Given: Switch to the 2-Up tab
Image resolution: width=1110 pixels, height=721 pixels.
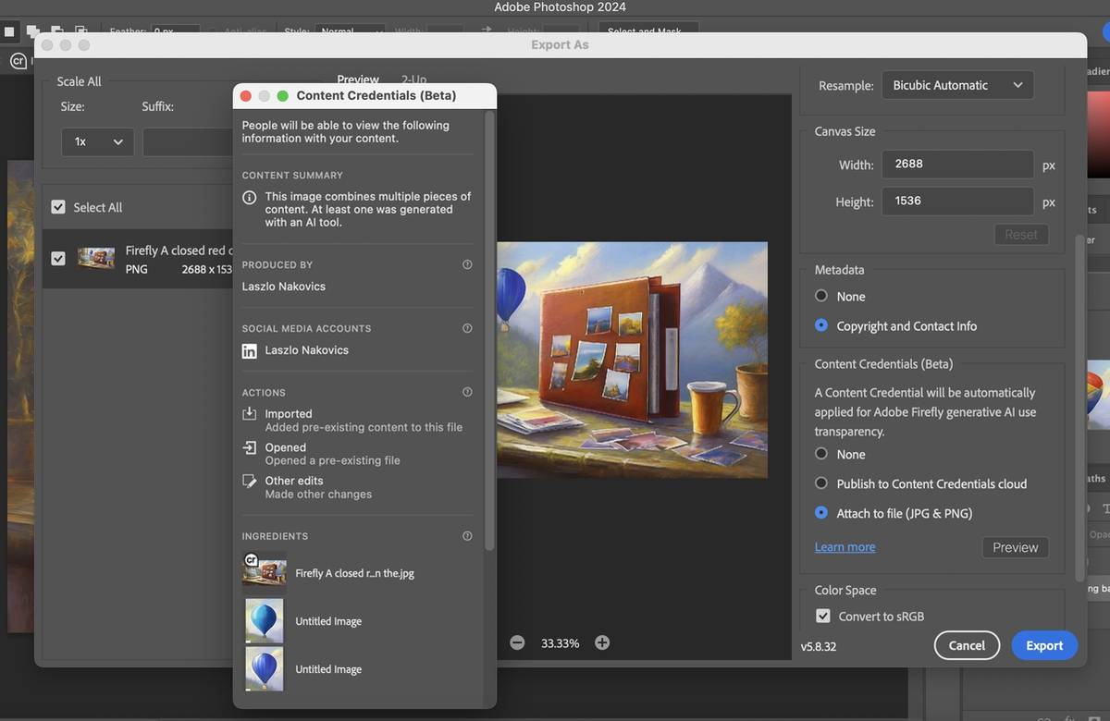Looking at the screenshot, I should pyautogui.click(x=413, y=79).
